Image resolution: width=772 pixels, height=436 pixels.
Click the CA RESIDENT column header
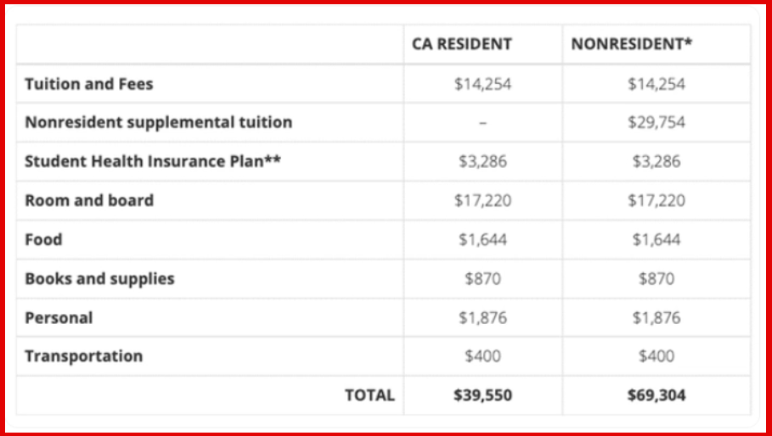(461, 44)
